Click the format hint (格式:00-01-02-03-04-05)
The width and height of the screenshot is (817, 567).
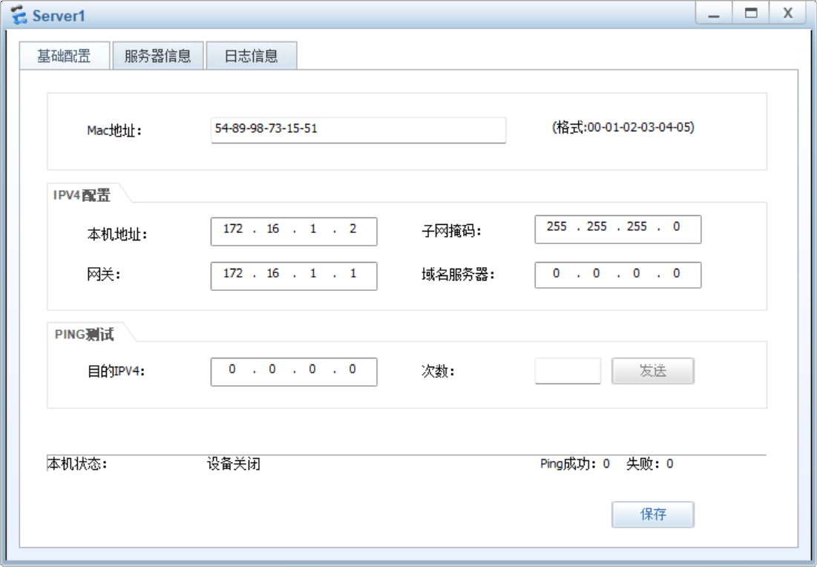623,127
